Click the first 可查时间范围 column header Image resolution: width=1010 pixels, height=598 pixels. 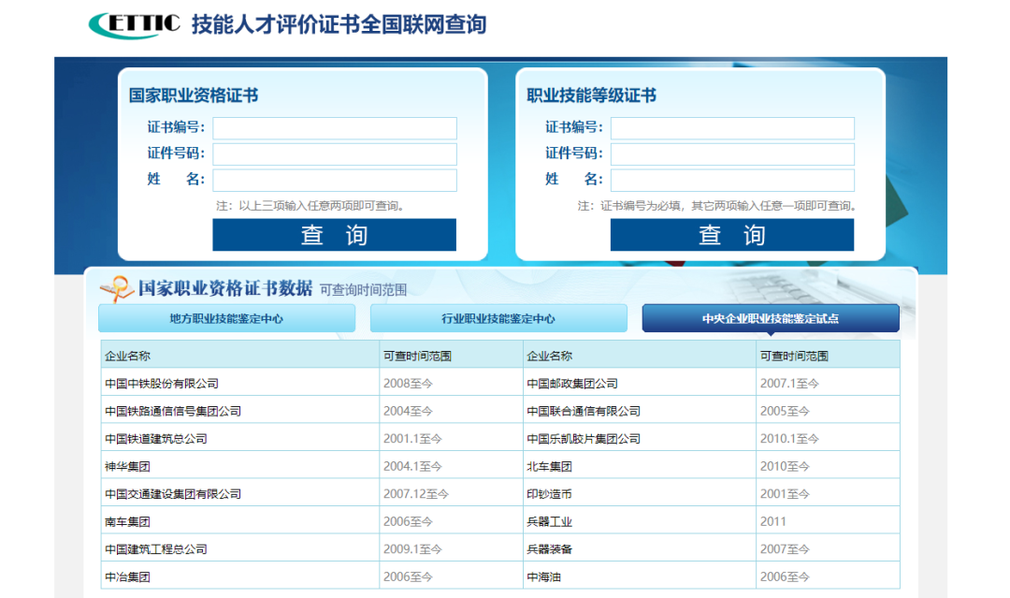[451, 356]
